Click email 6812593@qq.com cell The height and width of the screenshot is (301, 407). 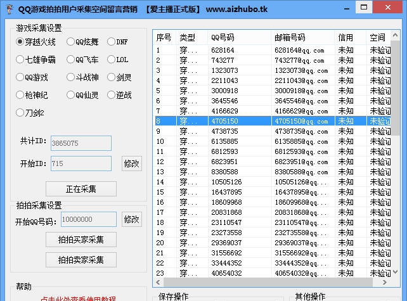click(301, 151)
